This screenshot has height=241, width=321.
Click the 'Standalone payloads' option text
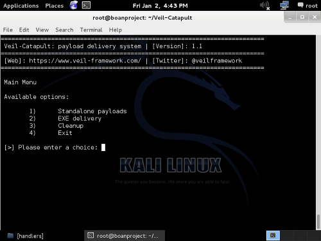click(92, 111)
